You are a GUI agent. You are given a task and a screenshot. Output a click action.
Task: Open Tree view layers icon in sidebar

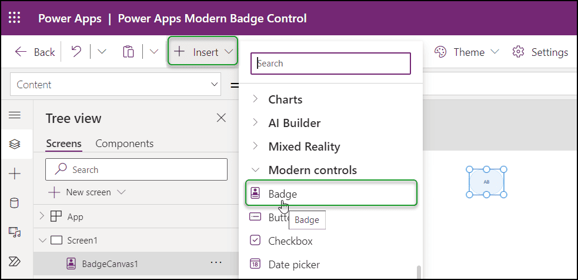[14, 144]
